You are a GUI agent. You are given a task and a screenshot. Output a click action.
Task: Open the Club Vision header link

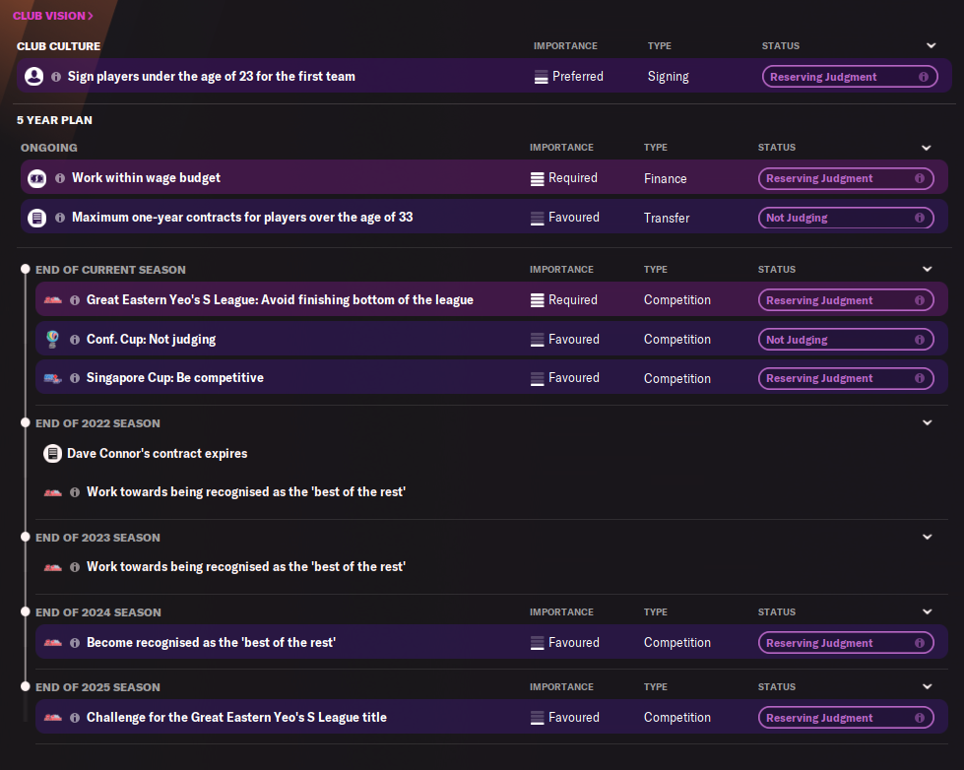point(53,16)
